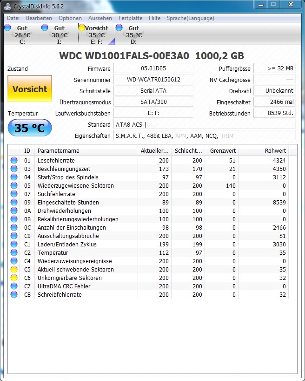Click the status orb of Wiederzugewiesene Sektoren
The width and height of the screenshot is (305, 381).
coord(14,185)
